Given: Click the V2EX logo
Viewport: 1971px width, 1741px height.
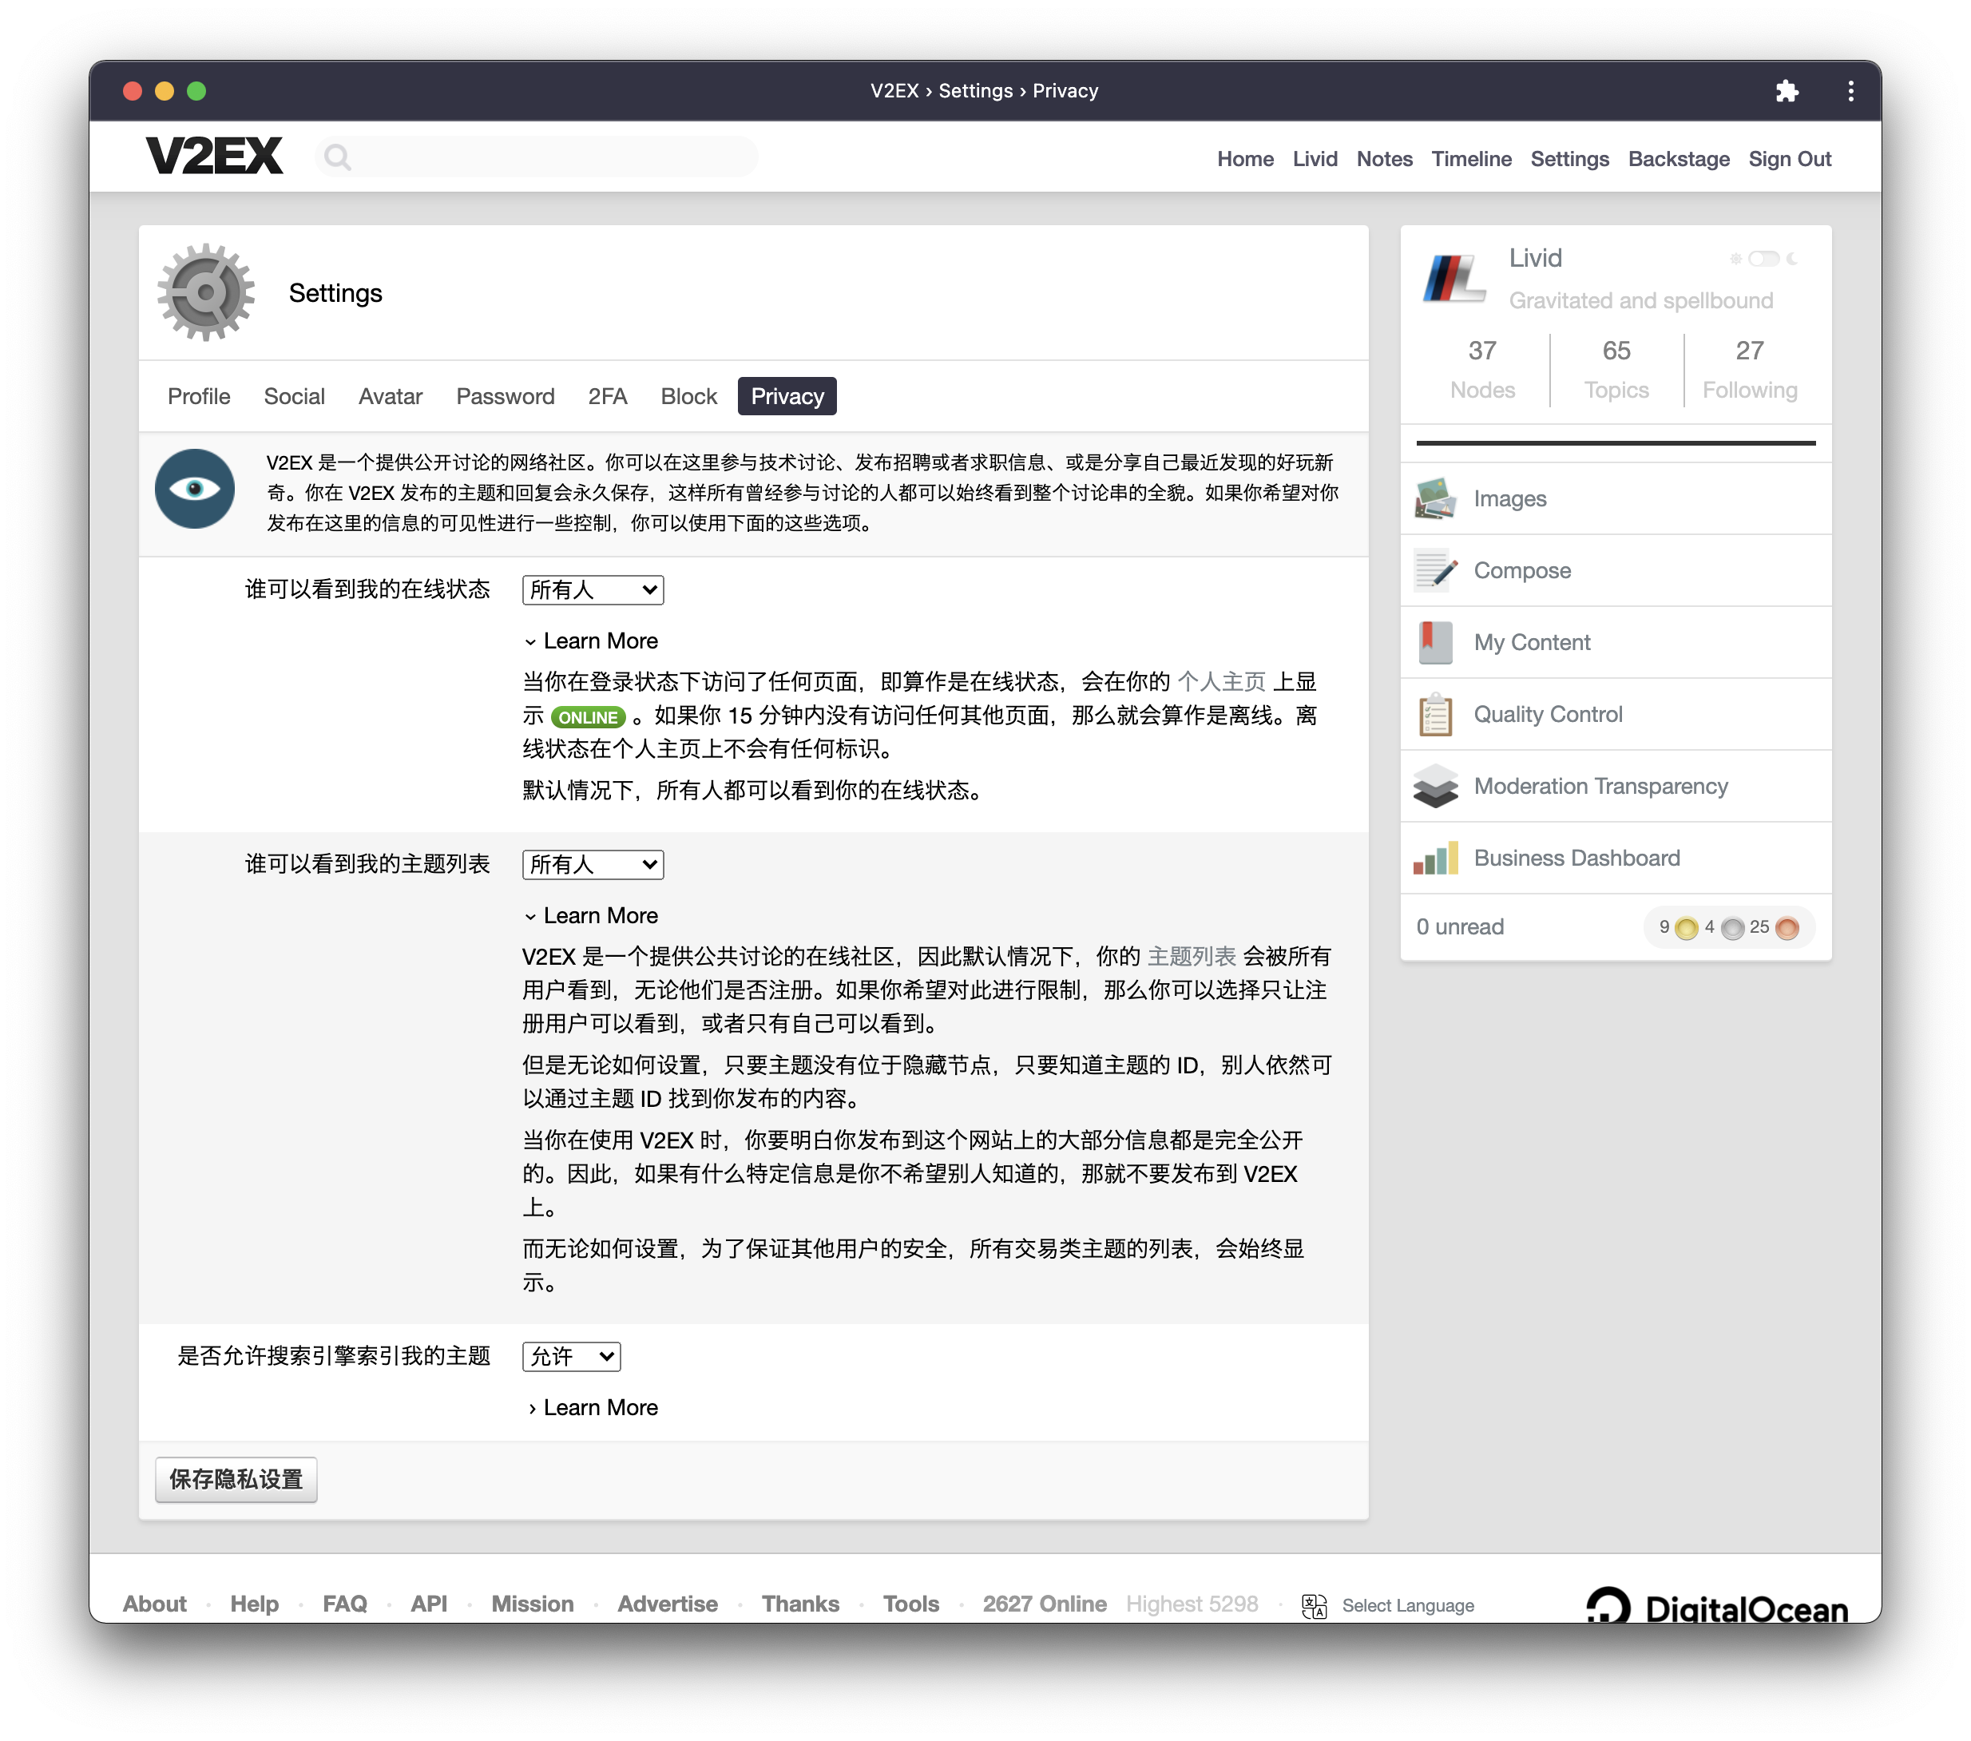Looking at the screenshot, I should 214,157.
